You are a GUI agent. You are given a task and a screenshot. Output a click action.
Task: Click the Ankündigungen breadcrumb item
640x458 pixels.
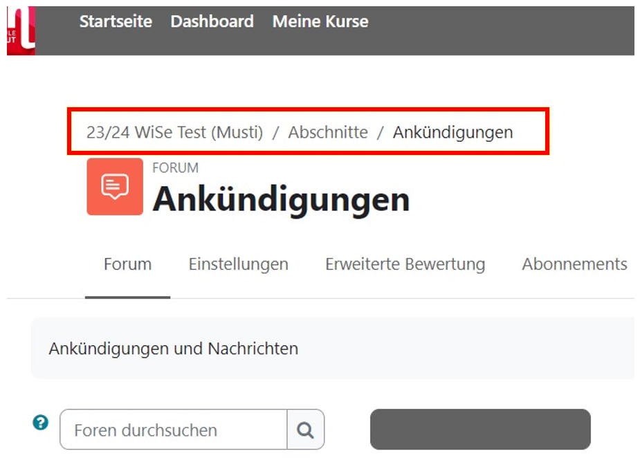point(452,132)
